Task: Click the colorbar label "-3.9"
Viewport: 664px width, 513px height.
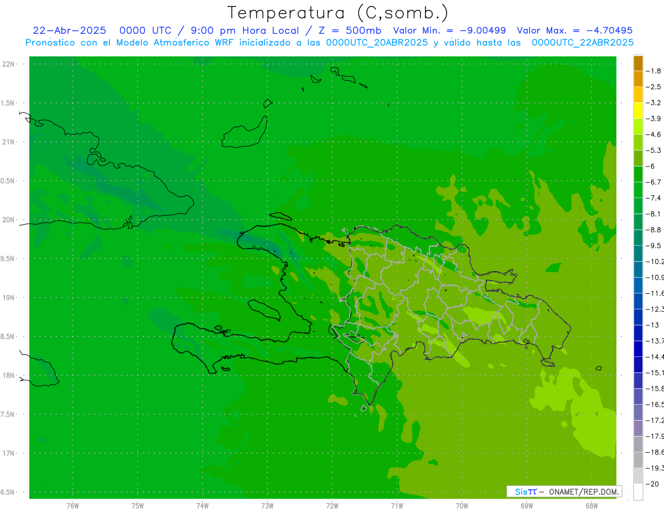Action: tap(653, 118)
